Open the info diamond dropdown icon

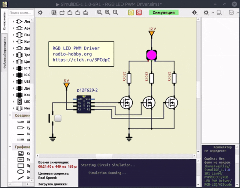click(194, 12)
